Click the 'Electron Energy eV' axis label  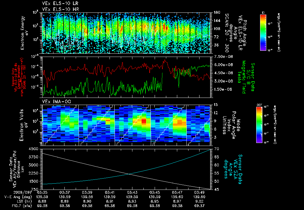pyautogui.click(x=24, y=33)
